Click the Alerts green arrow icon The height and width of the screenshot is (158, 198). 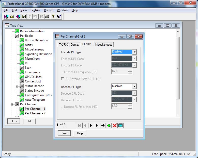point(22,45)
